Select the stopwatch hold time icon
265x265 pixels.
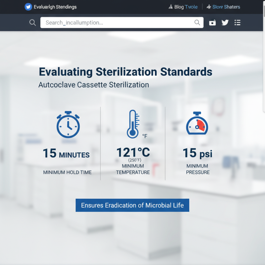point(68,125)
